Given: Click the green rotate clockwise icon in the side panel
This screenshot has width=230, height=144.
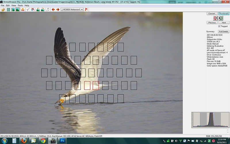Looking at the screenshot, I should tap(221, 18).
